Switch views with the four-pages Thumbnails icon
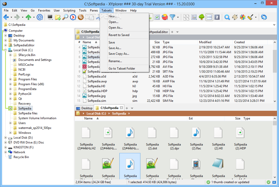This screenshot has width=279, height=187. [186, 17]
